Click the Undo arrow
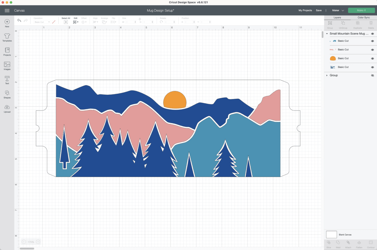 [x=19, y=21]
